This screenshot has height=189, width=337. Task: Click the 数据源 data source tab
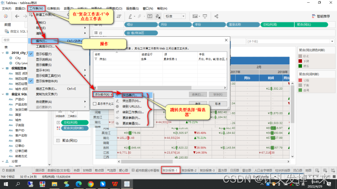(x=9, y=170)
